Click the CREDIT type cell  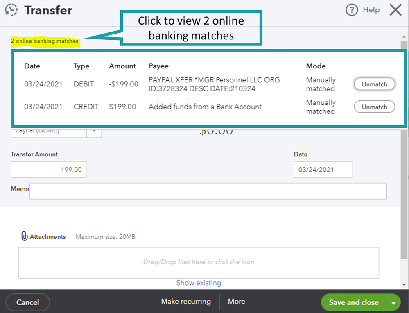click(86, 107)
